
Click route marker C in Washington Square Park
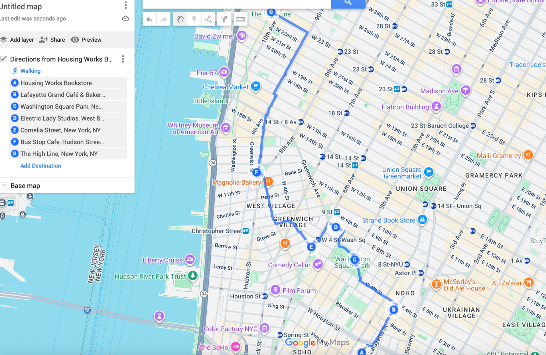pos(355,260)
